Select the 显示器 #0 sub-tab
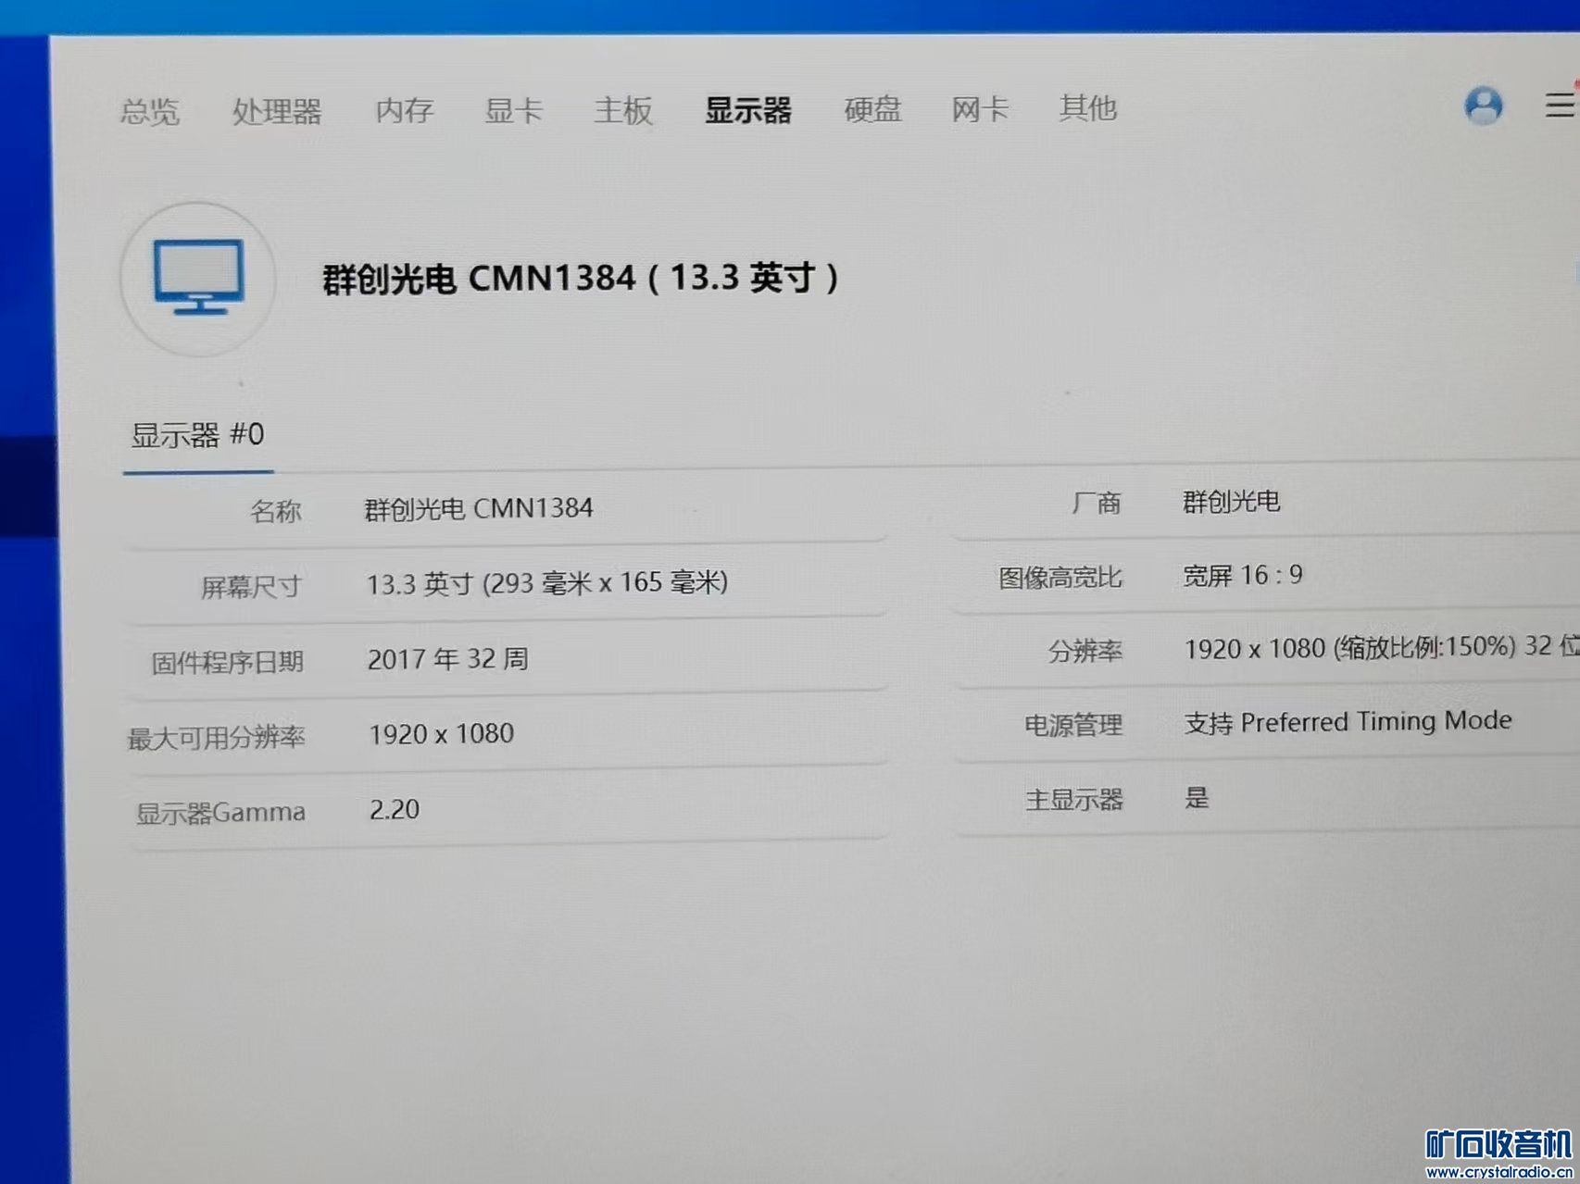This screenshot has height=1184, width=1580. (x=197, y=434)
